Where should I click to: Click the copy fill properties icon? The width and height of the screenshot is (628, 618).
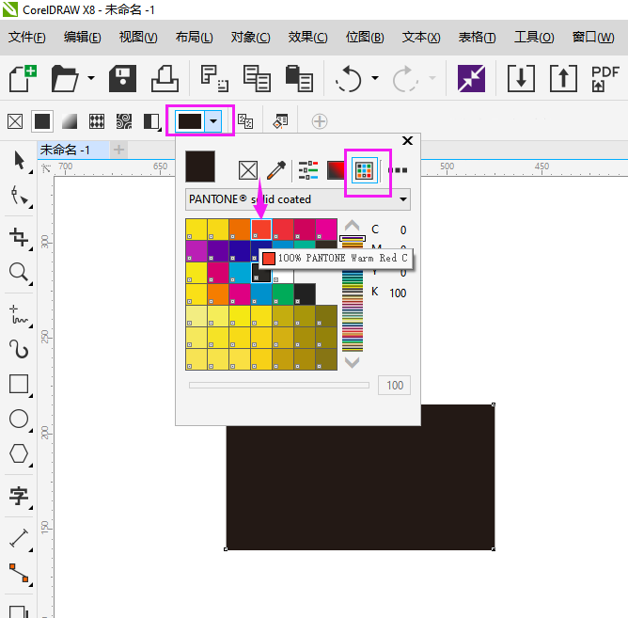click(245, 121)
